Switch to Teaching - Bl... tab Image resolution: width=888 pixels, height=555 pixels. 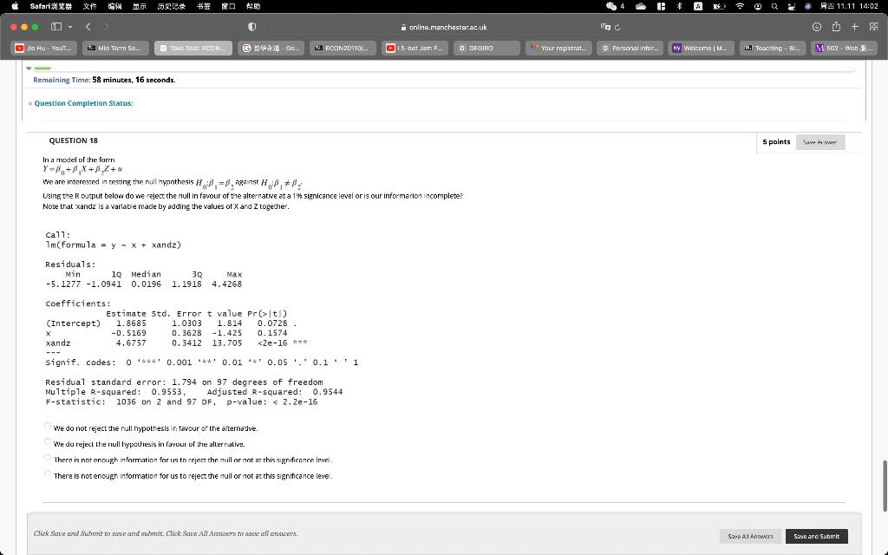coord(773,49)
